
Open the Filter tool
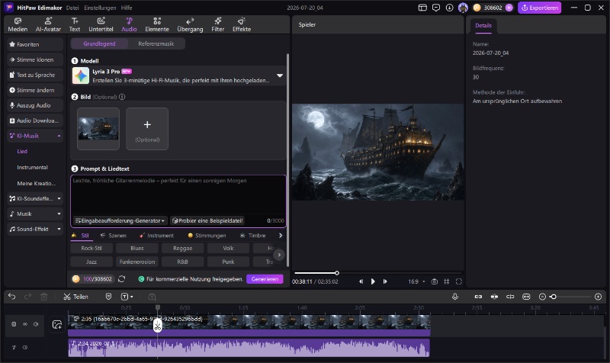point(217,24)
